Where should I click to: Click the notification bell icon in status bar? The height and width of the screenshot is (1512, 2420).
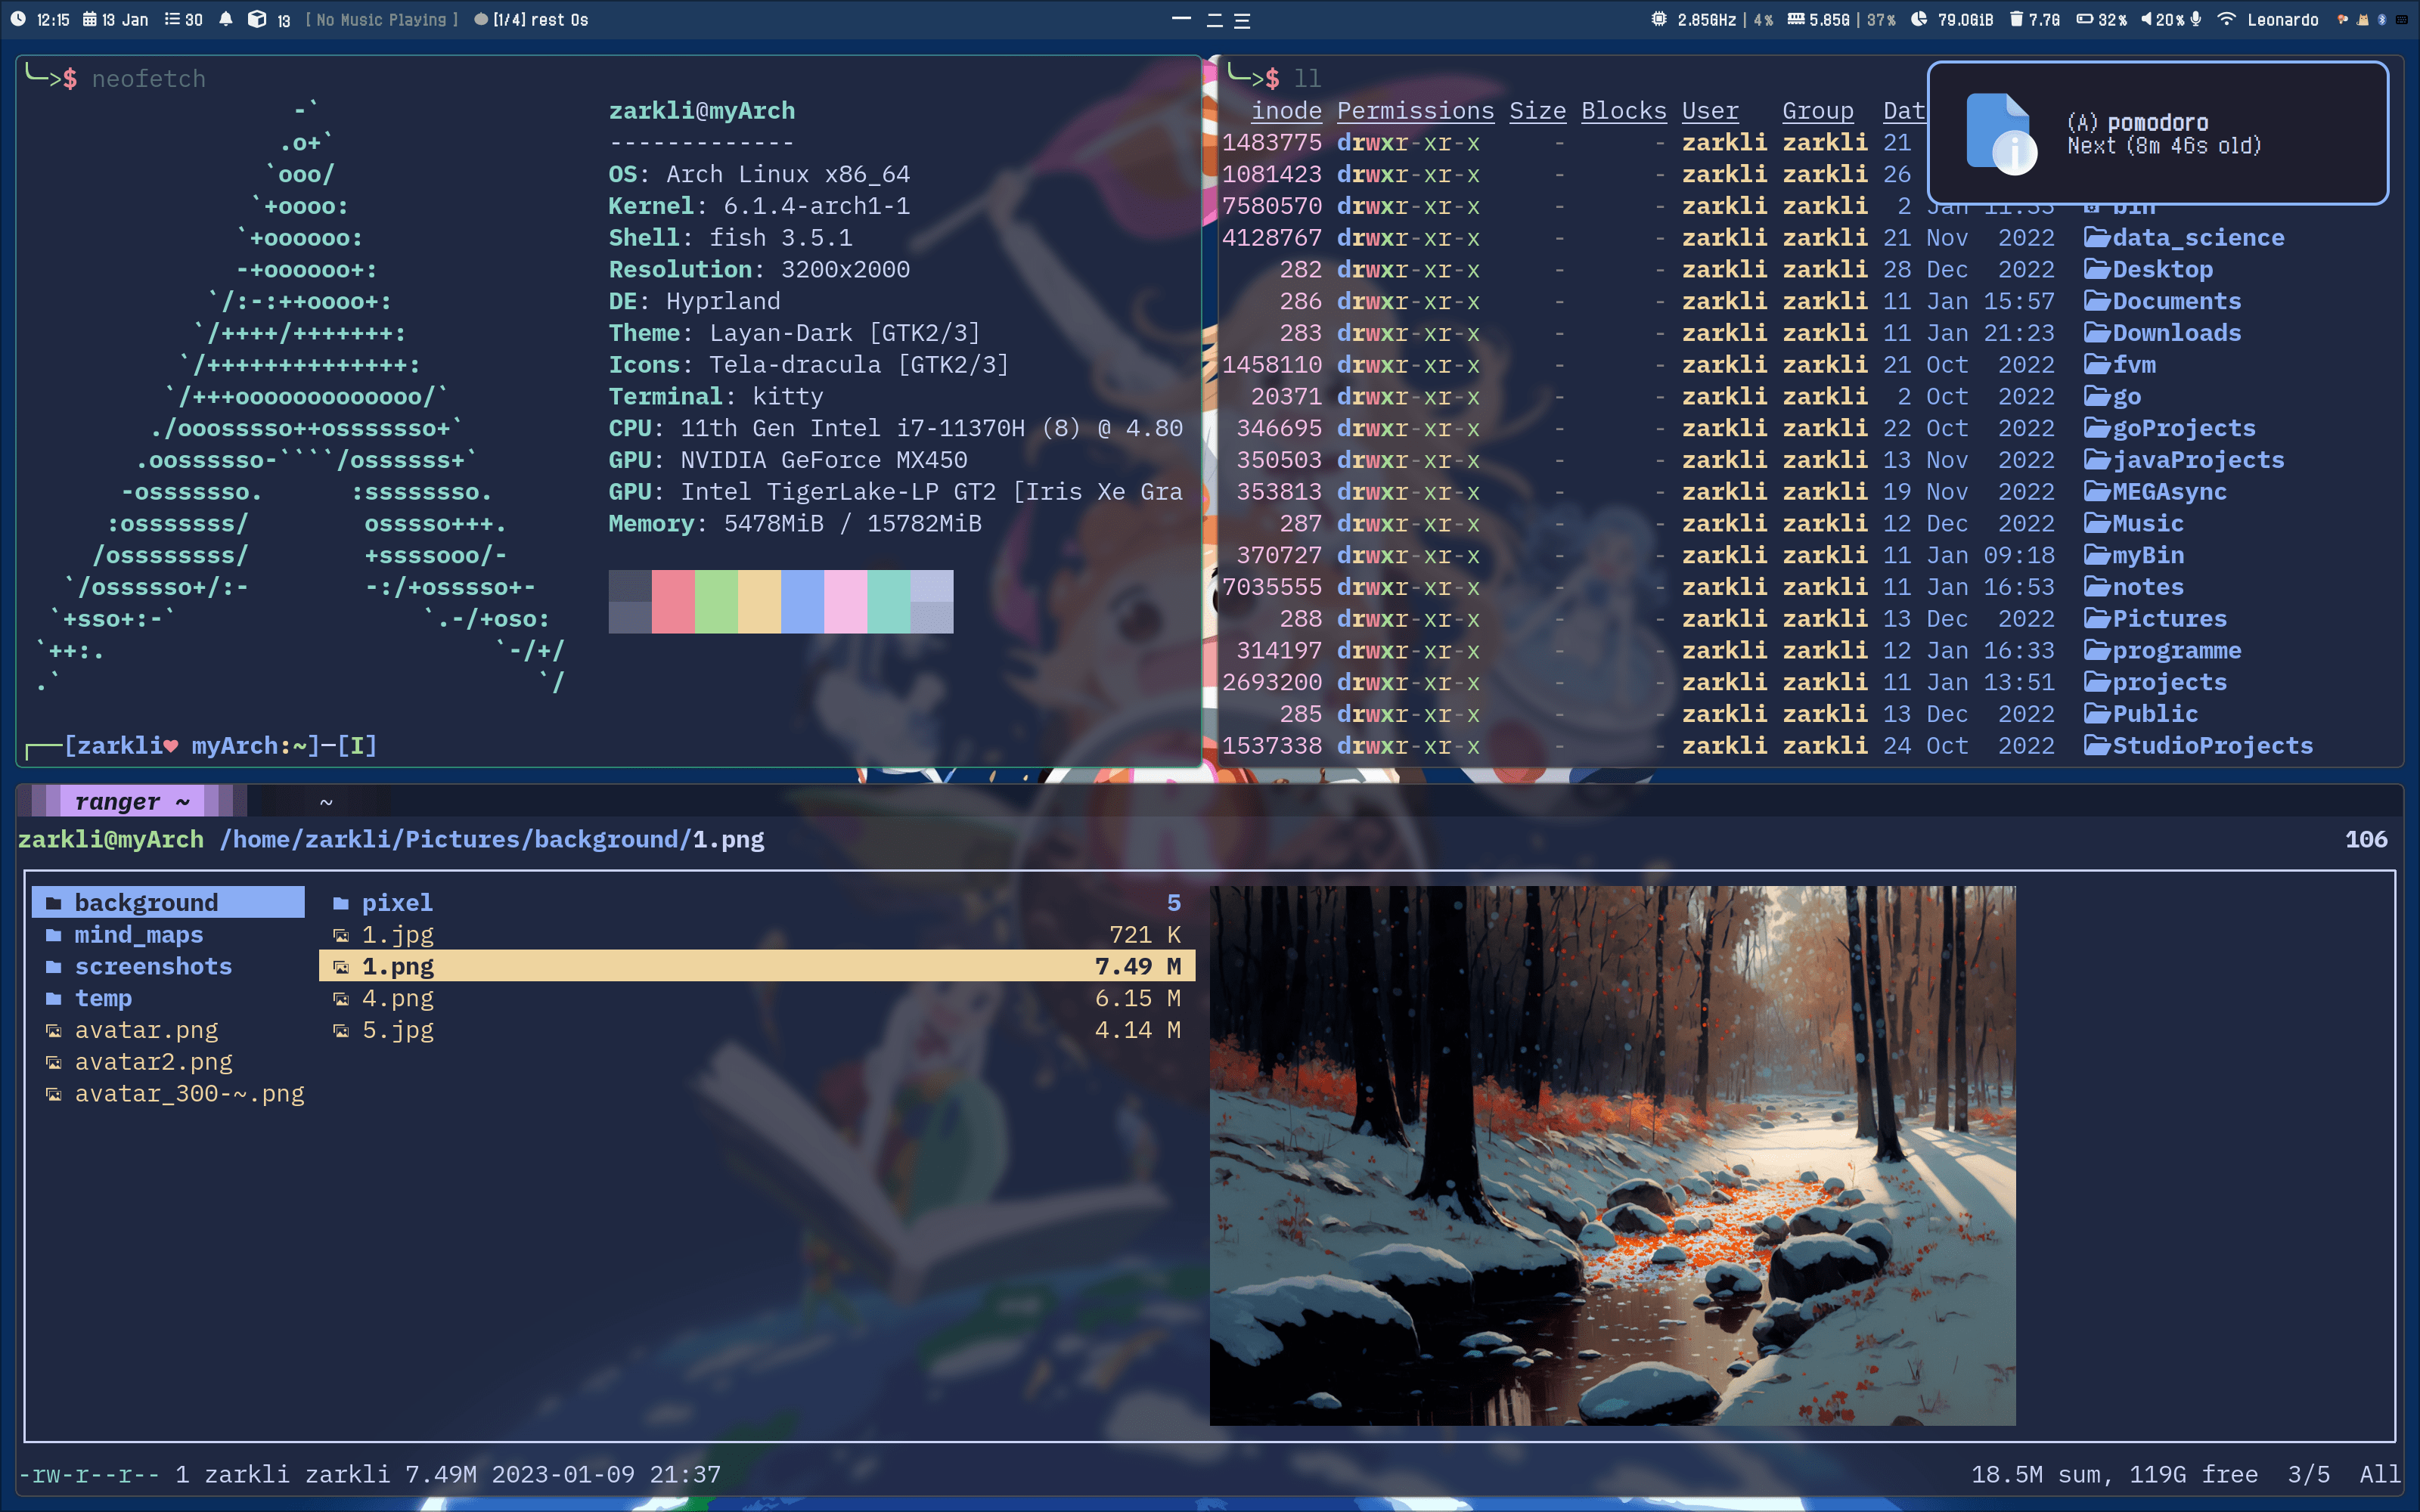pos(226,19)
